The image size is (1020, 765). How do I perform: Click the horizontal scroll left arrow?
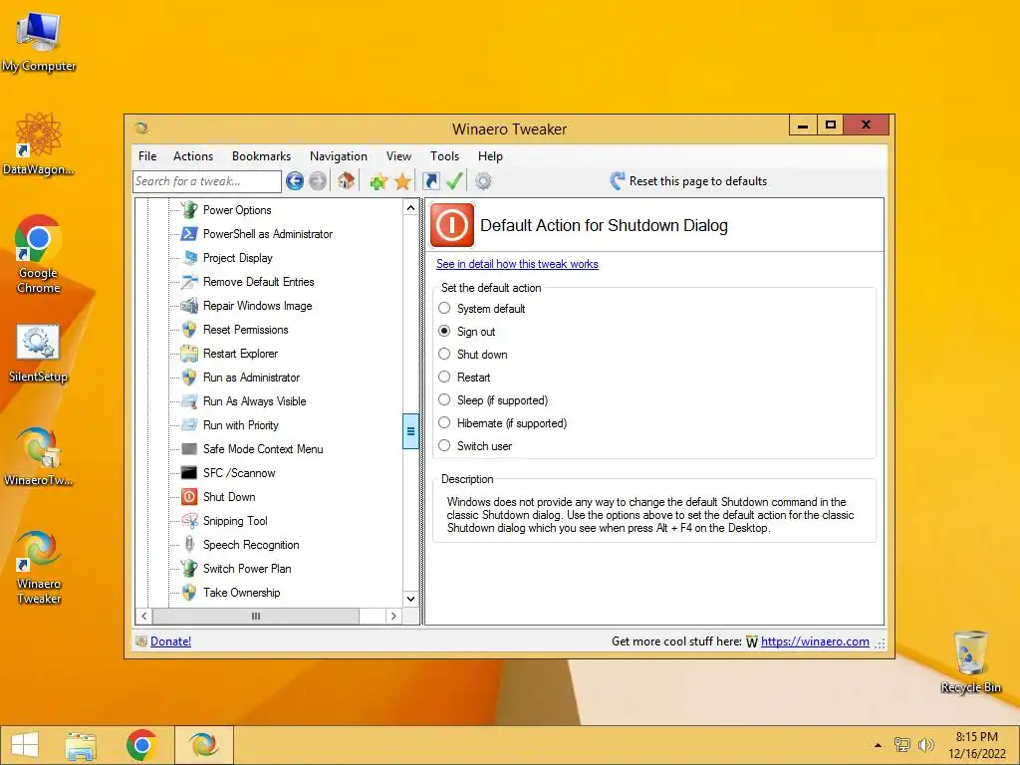click(143, 616)
